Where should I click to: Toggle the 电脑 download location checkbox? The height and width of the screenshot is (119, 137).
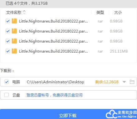coord(7,82)
